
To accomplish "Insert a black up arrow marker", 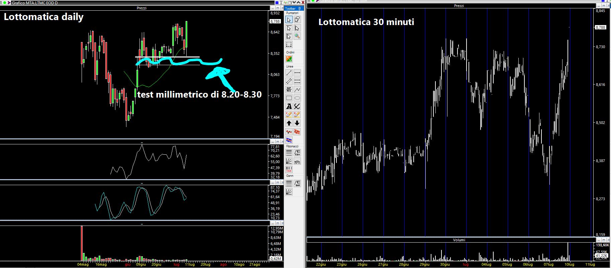I will click(289, 123).
